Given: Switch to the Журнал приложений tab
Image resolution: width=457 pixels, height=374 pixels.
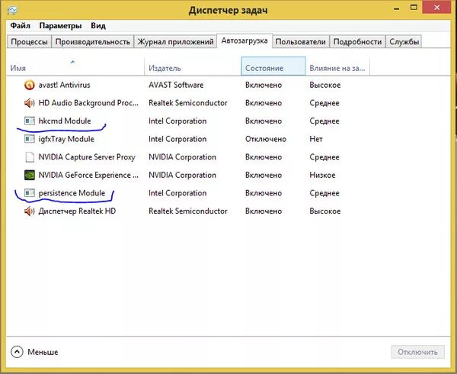Looking at the screenshot, I should click(175, 42).
